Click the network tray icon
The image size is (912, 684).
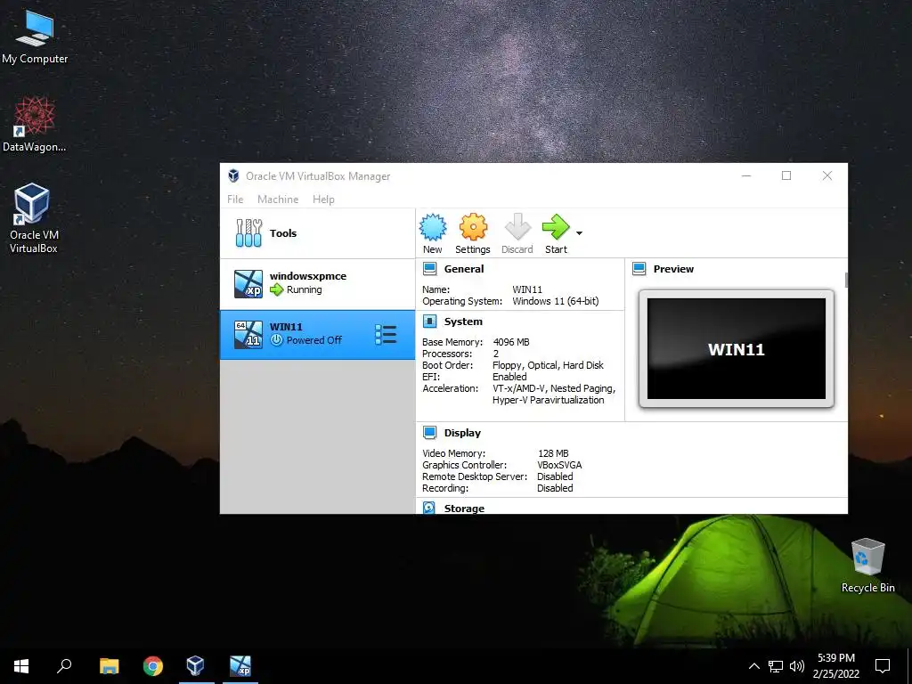pyautogui.click(x=776, y=666)
